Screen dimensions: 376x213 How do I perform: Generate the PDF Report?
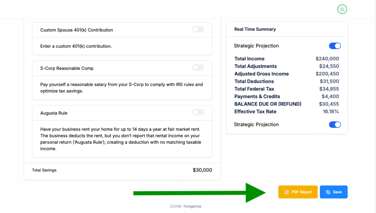click(x=298, y=192)
